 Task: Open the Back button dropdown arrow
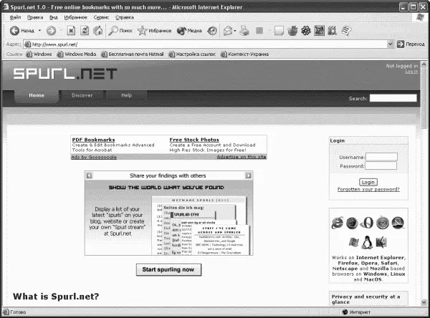39,30
